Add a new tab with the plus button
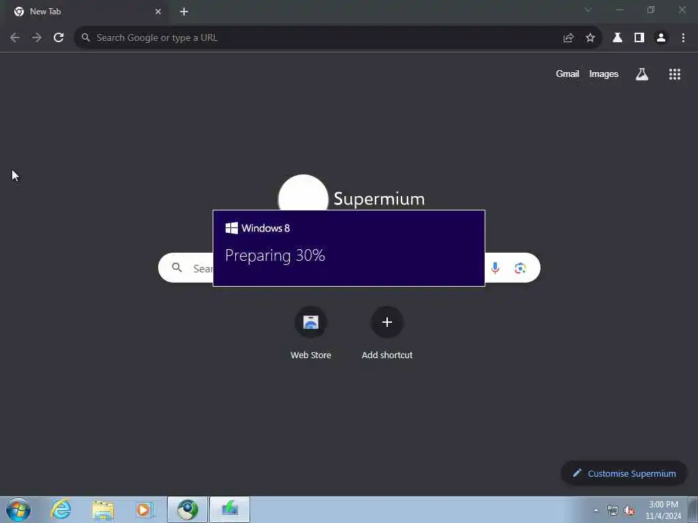 coord(184,12)
